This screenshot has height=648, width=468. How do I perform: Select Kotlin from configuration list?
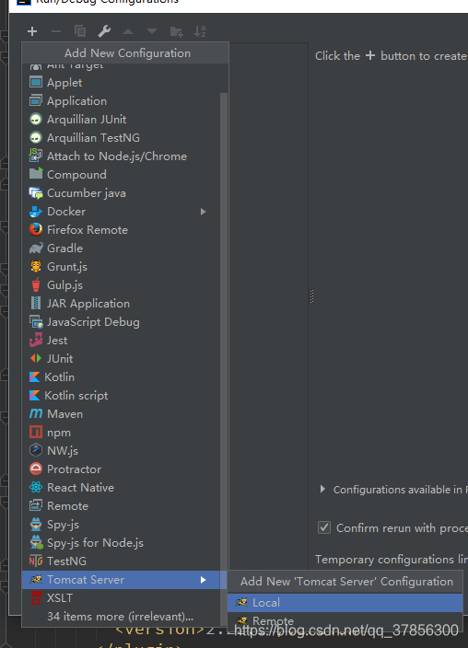124,376
